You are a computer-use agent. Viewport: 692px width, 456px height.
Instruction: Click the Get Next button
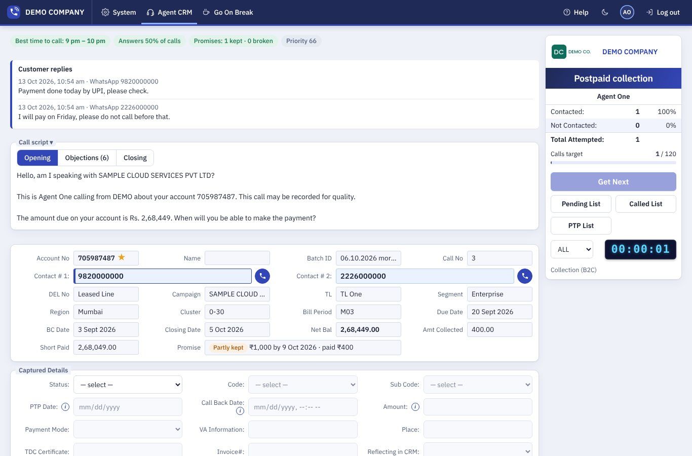(613, 181)
